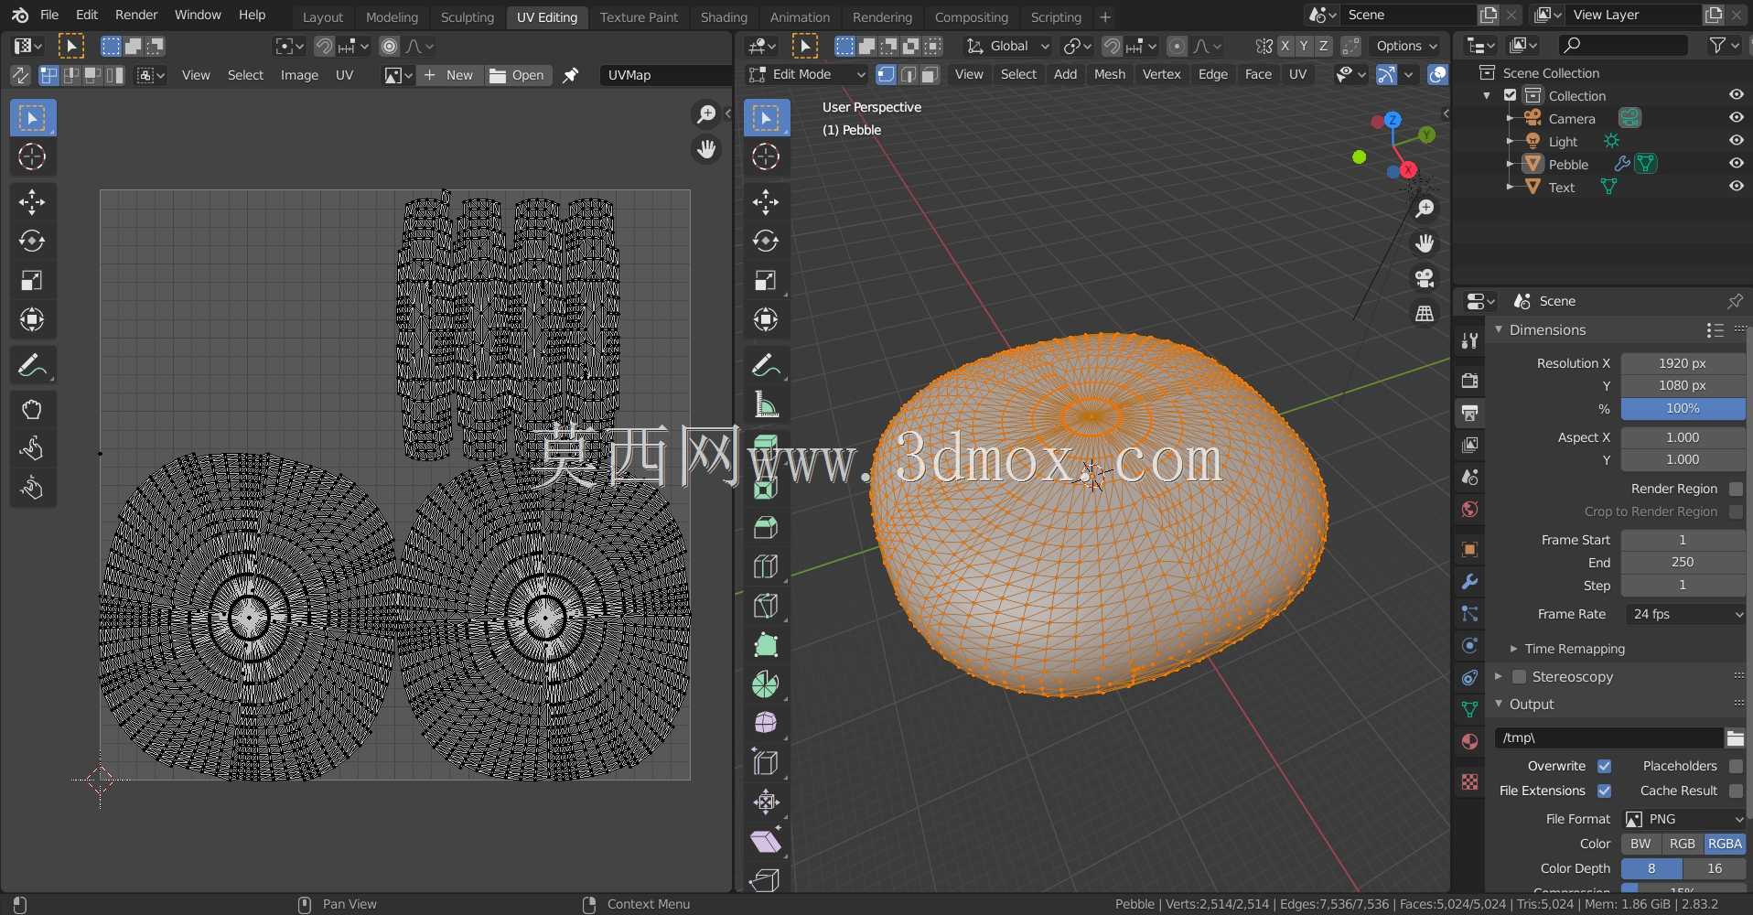Open the Frame Rate dropdown
The image size is (1753, 915).
[x=1683, y=614]
